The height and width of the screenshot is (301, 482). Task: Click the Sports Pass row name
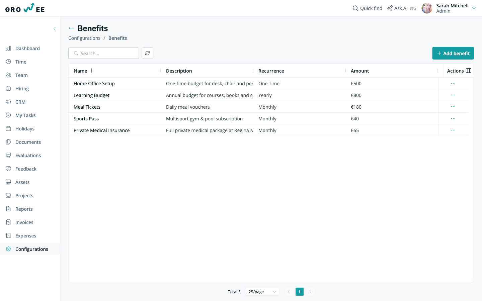86,119
